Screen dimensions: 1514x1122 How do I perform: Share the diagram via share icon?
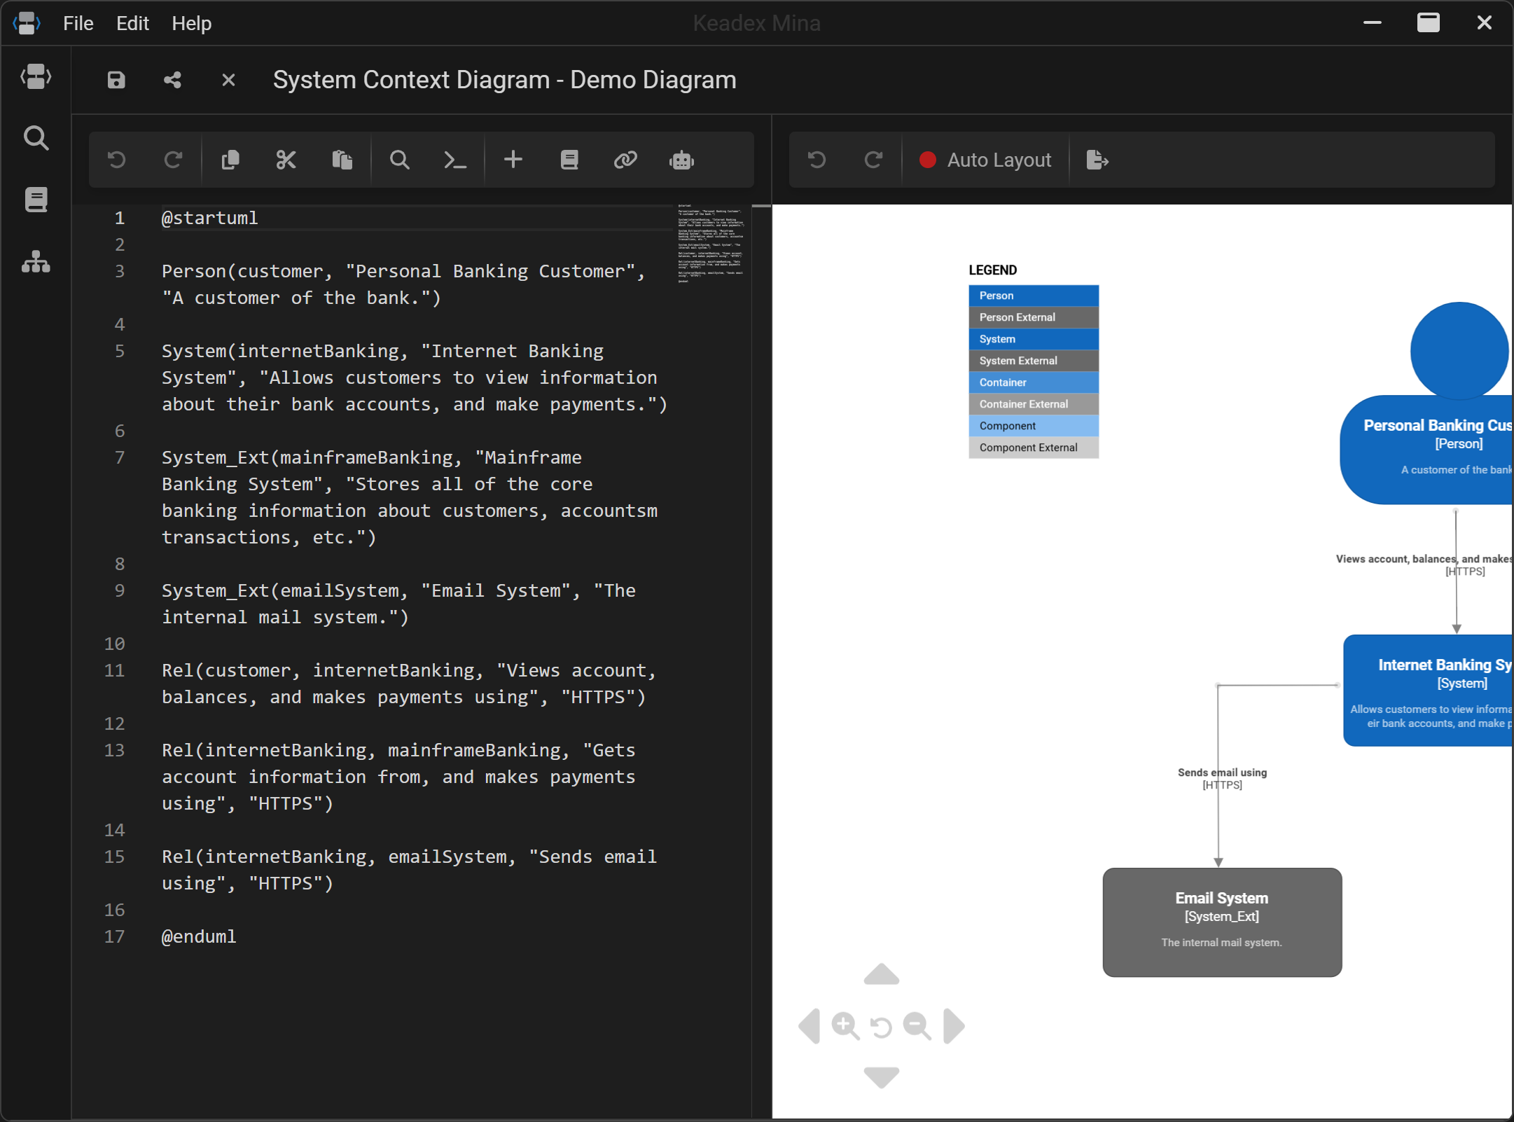(172, 80)
